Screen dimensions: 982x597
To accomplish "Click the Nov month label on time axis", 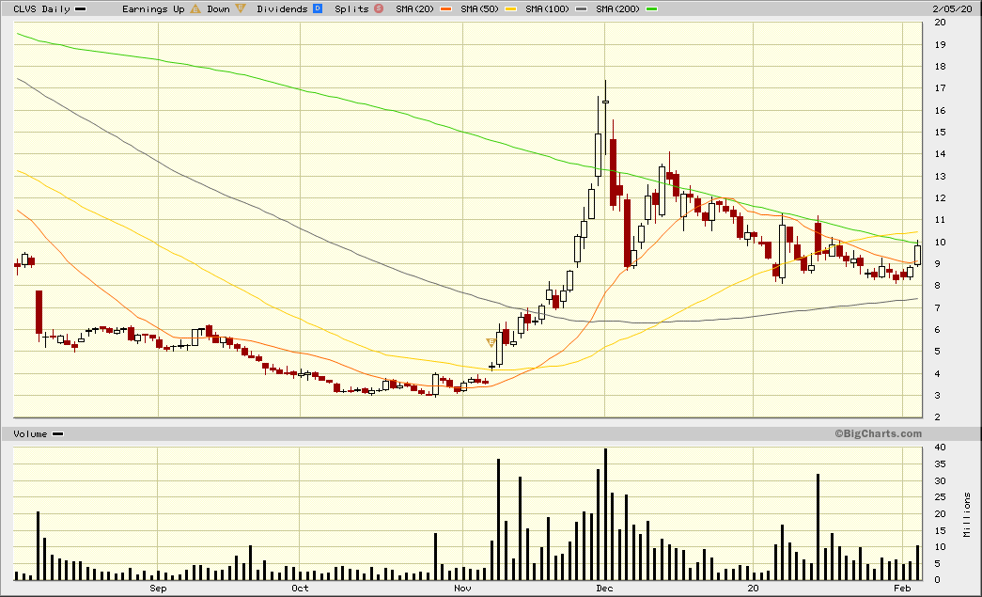I will pyautogui.click(x=461, y=589).
